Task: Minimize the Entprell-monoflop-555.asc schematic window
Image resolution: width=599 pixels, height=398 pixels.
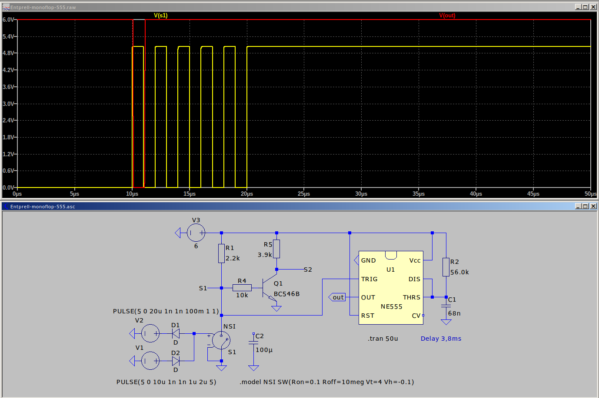Action: point(578,206)
